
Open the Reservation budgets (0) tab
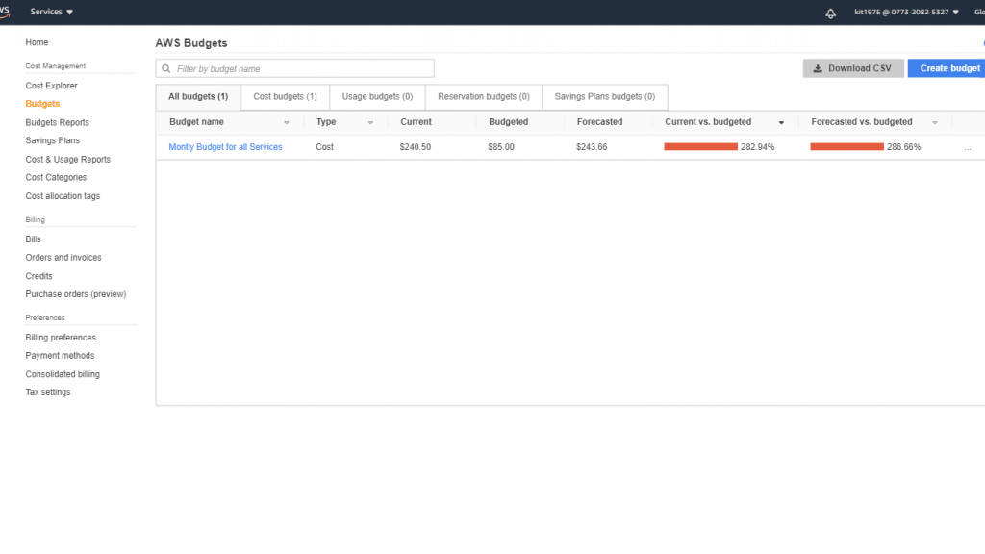tap(484, 97)
